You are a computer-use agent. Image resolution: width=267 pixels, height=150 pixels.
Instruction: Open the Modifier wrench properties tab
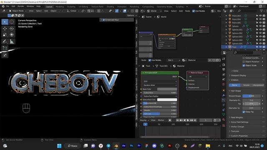224,95
